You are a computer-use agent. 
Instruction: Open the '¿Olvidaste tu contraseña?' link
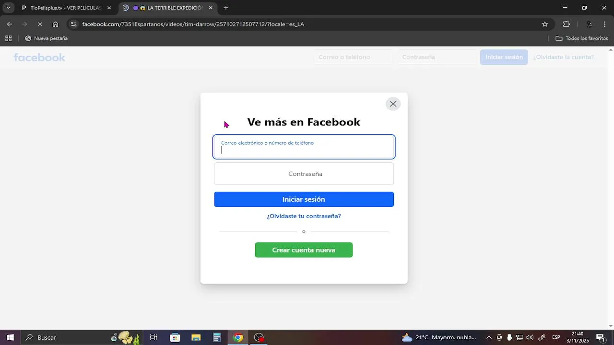tap(304, 216)
